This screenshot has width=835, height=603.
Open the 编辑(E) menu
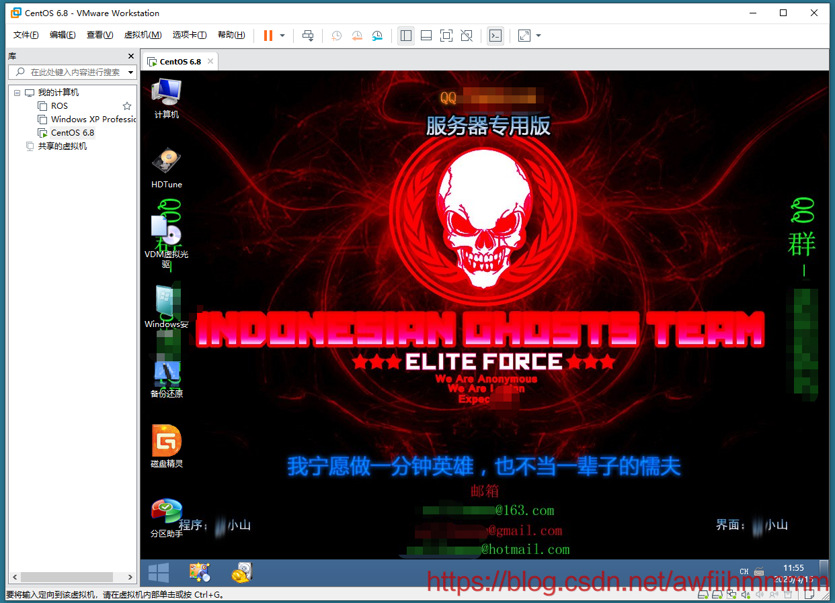click(x=63, y=35)
